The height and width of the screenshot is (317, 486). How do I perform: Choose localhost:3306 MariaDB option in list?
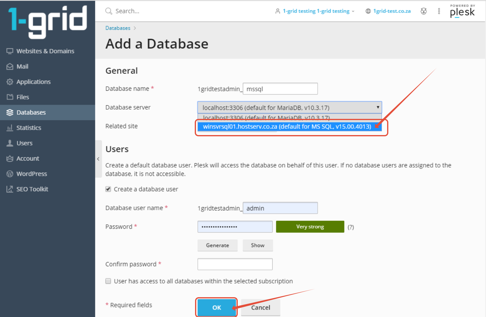point(289,117)
